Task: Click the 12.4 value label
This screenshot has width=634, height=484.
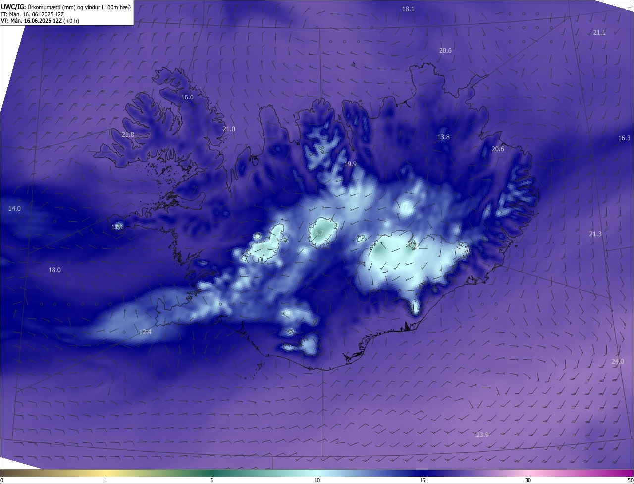Action: [x=145, y=332]
